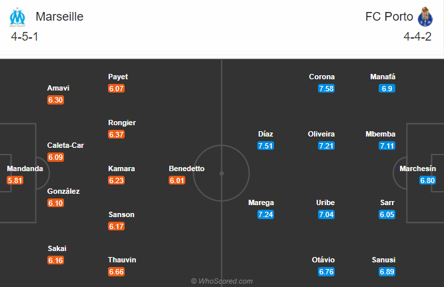Select Caleta-Car in Marseille's defence
The width and height of the screenshot is (444, 287).
(x=65, y=145)
